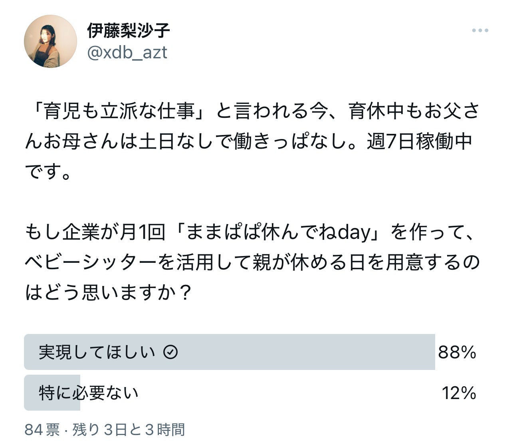
Task: Open the three-dot more options menu
Action: coord(480,30)
